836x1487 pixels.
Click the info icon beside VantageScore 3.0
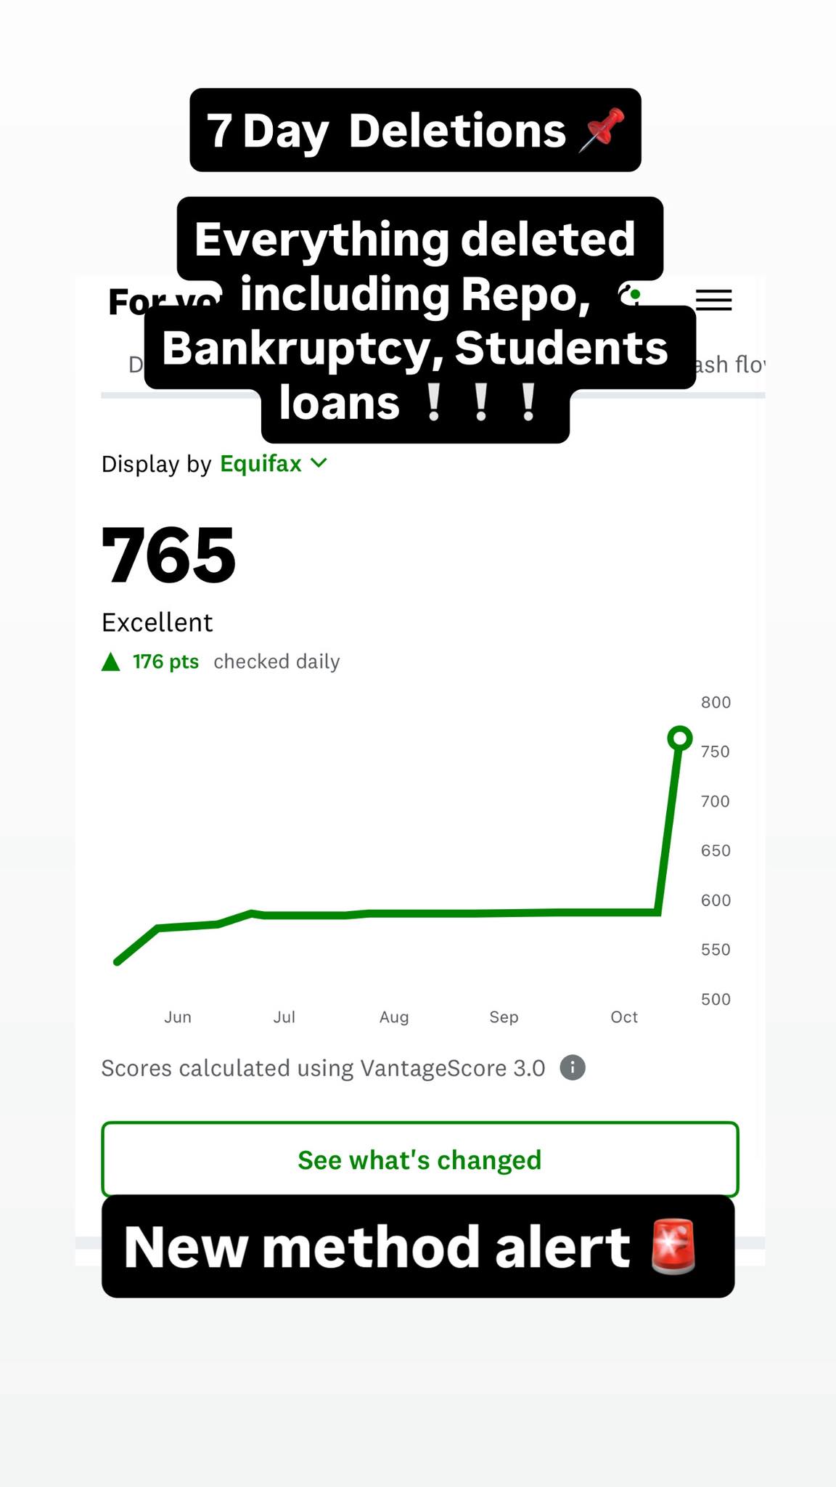573,1068
